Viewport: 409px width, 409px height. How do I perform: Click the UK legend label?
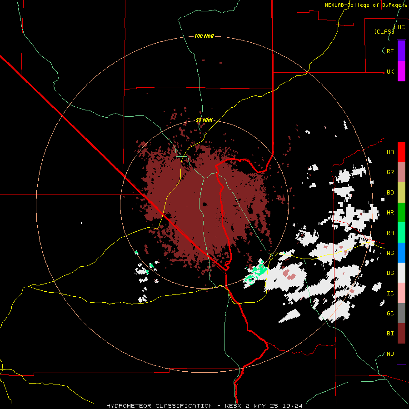390,72
